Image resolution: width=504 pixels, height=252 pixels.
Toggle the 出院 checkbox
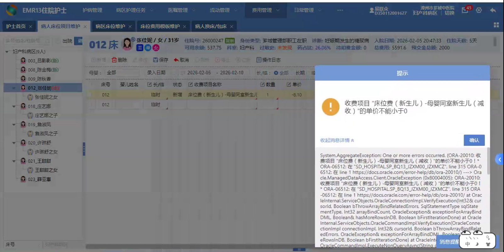click(58, 41)
